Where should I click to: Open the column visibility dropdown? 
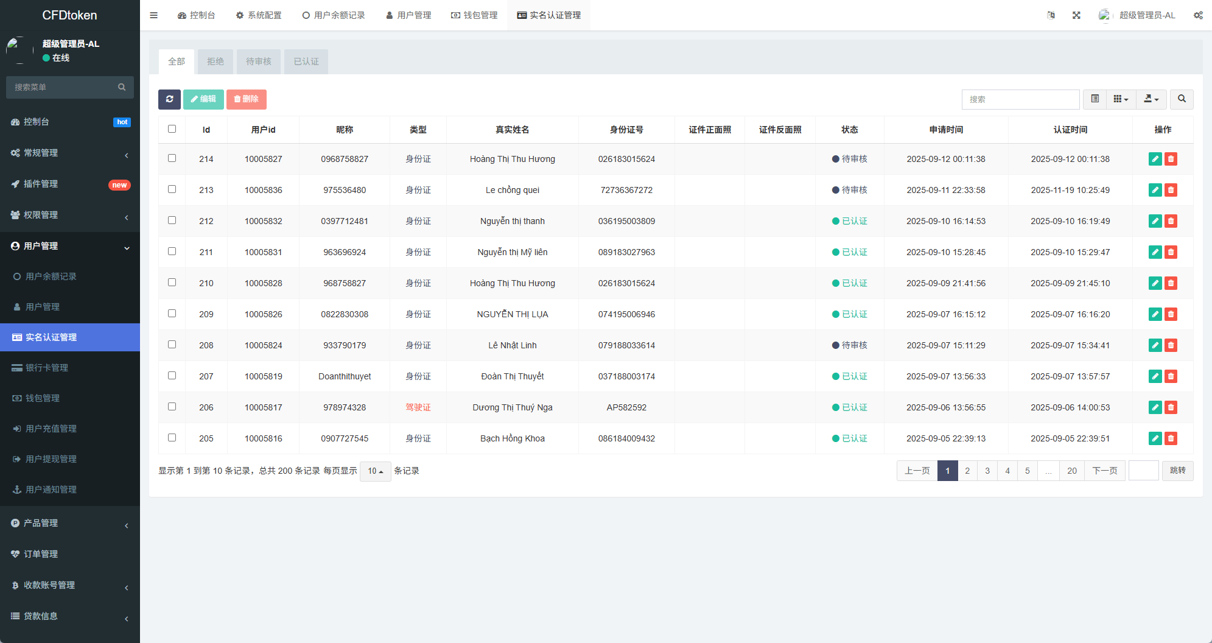coord(1121,99)
